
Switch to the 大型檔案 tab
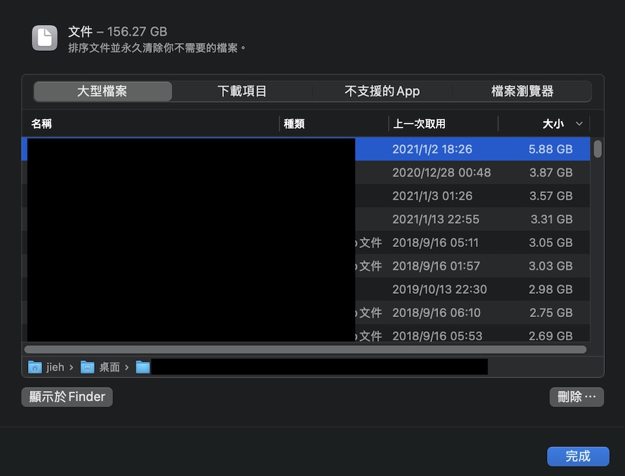point(103,92)
